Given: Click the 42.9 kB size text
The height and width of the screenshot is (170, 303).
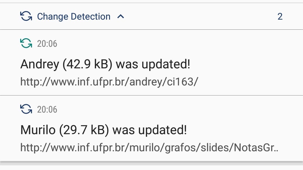Looking at the screenshot, I should tap(87, 64).
